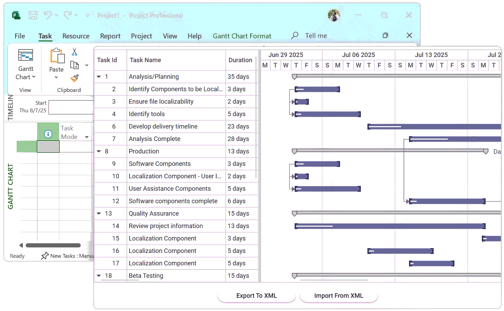504x311 pixels.
Task: Open the Task Mode column dropdown
Action: [x=87, y=137]
